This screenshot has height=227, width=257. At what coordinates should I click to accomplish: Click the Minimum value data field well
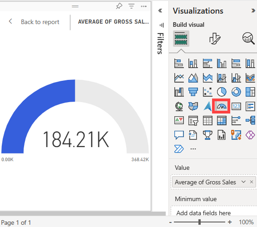213,211
